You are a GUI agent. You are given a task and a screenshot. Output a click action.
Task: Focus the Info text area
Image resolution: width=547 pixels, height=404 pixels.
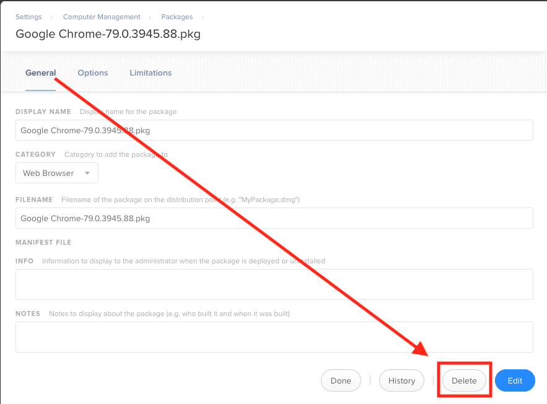pyautogui.click(x=274, y=284)
